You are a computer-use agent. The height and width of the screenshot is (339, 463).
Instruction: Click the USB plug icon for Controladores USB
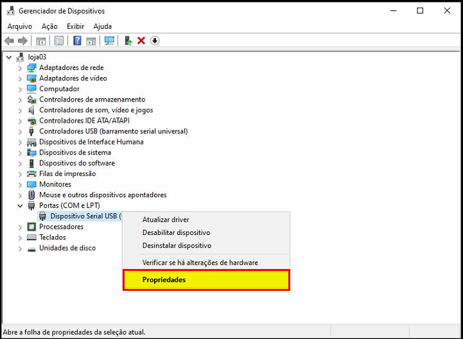31,132
